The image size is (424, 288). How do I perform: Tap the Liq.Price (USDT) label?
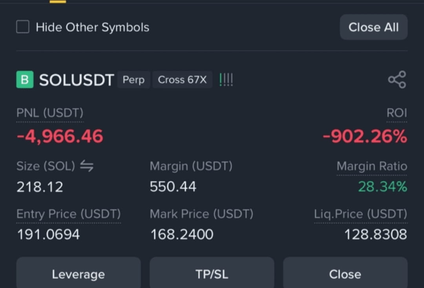pyautogui.click(x=361, y=214)
